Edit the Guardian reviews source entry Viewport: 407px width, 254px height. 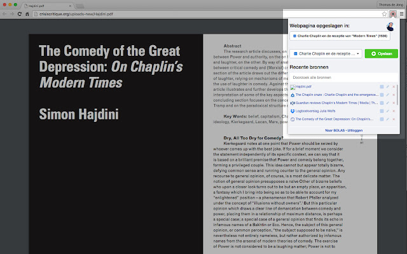[387, 103]
